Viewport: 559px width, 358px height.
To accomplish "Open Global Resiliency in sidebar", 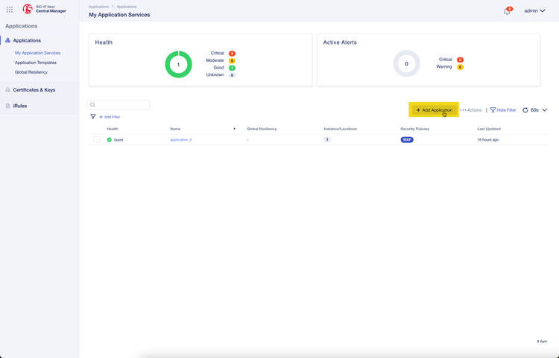I will coord(31,72).
